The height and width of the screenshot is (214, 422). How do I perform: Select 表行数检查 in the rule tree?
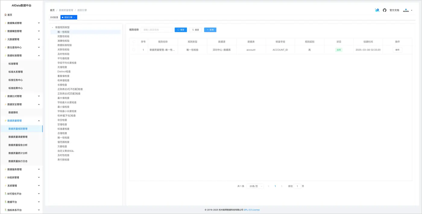(x=63, y=160)
